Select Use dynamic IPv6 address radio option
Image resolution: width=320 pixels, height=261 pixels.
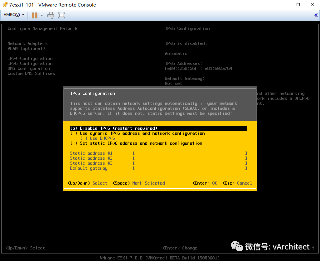point(137,133)
